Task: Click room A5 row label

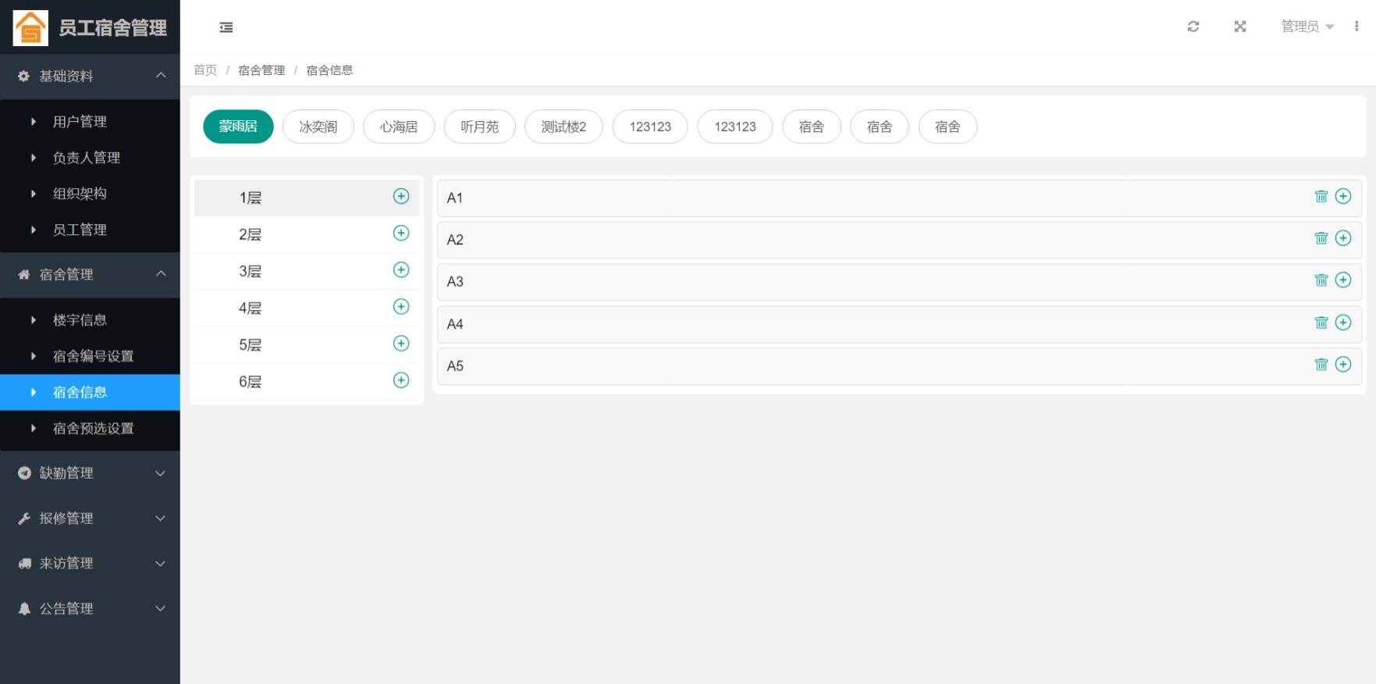Action: pos(455,366)
